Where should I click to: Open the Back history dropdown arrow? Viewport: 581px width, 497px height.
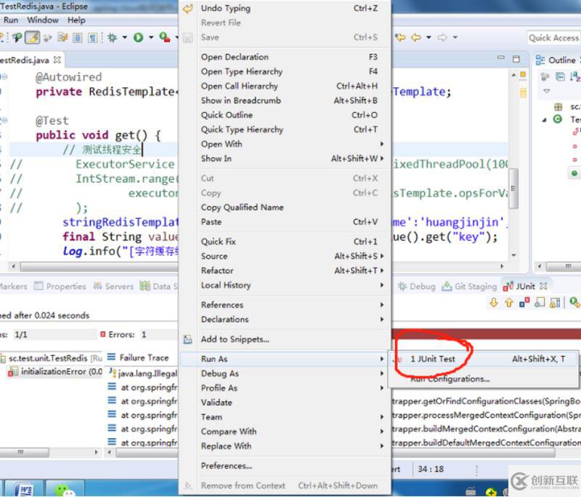click(427, 38)
